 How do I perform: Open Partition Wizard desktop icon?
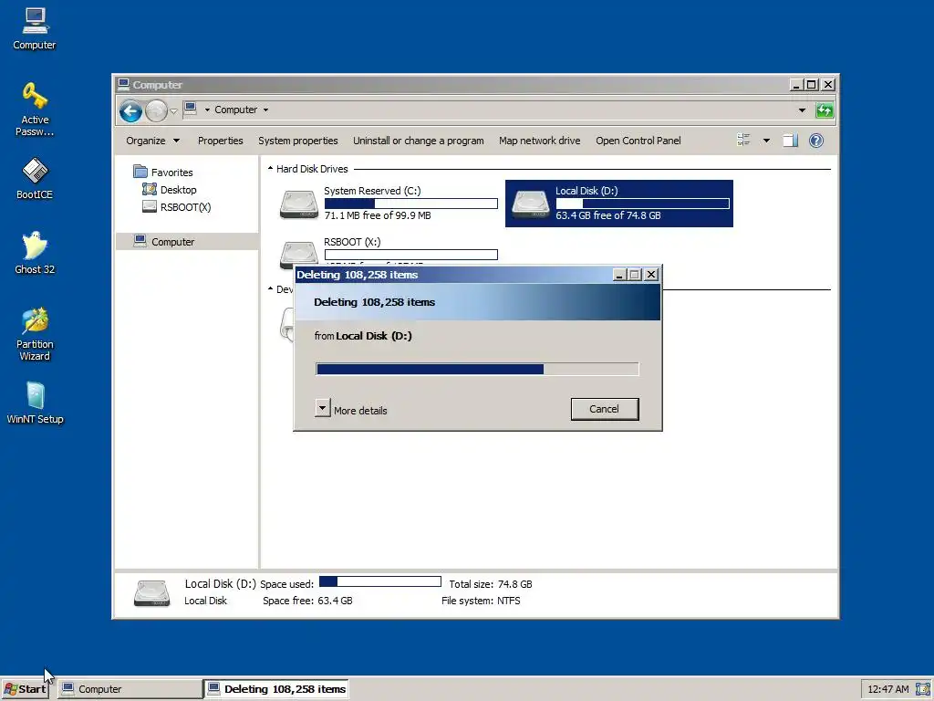[x=35, y=334]
